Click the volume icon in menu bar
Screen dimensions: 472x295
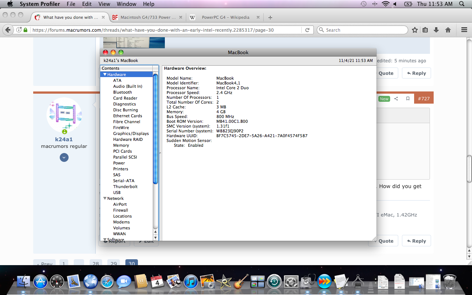pyautogui.click(x=395, y=4)
